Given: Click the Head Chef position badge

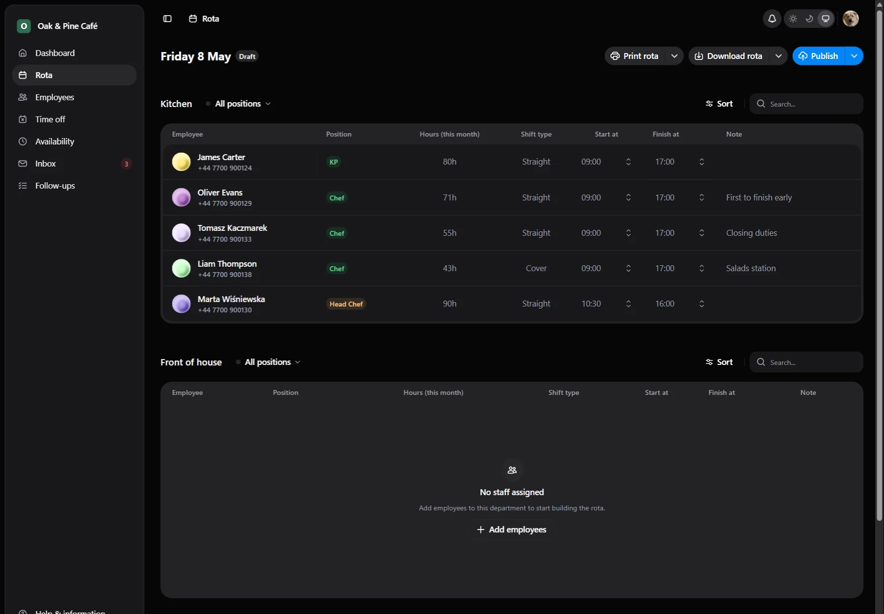Looking at the screenshot, I should (346, 304).
